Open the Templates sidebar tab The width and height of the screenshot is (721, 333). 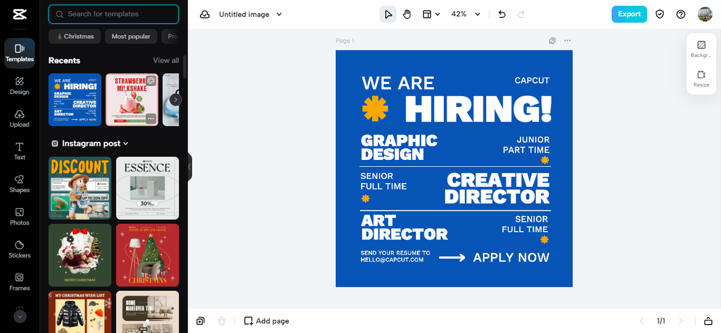(x=20, y=53)
